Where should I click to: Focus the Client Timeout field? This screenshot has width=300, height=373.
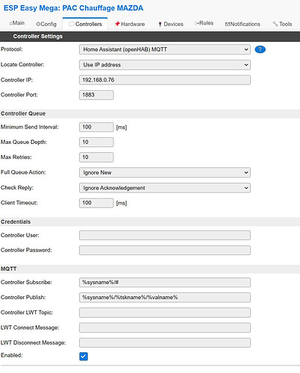96,203
